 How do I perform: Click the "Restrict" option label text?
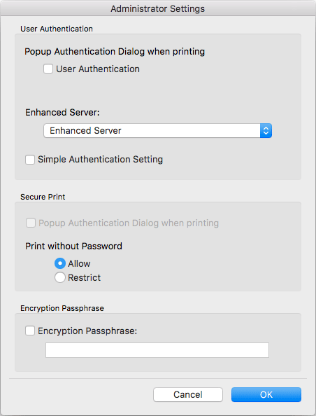tap(84, 278)
